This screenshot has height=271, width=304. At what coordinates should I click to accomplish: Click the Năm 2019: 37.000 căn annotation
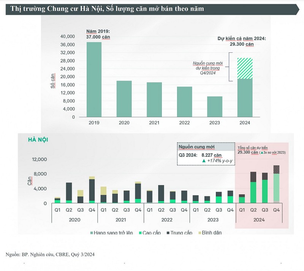[98, 34]
